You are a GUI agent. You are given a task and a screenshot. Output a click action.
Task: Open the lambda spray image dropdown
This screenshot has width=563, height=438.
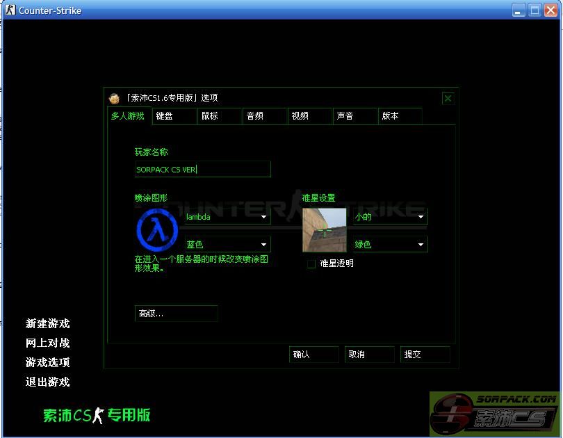(x=227, y=217)
